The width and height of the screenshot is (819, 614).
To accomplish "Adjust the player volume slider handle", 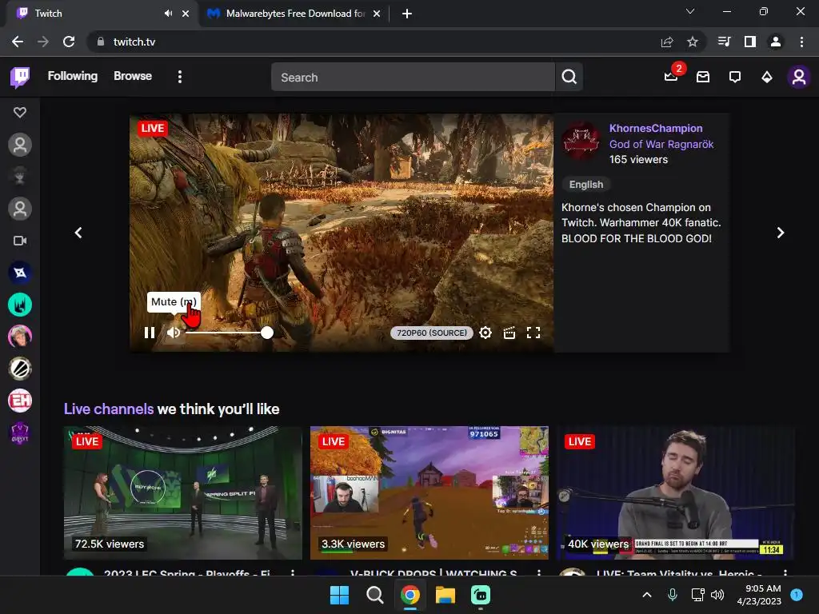I will tap(267, 333).
